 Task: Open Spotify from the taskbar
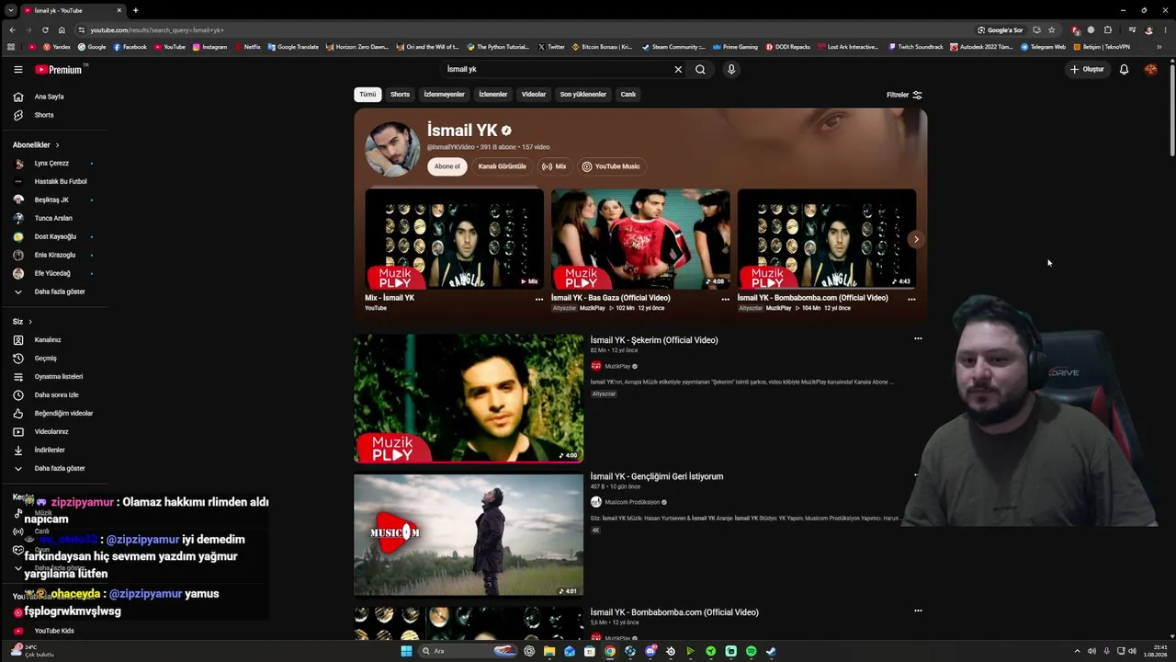tap(751, 651)
